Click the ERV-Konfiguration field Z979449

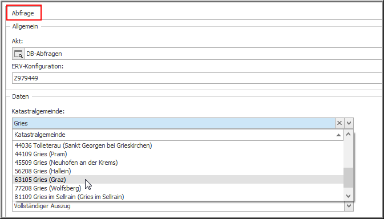[x=197, y=78]
